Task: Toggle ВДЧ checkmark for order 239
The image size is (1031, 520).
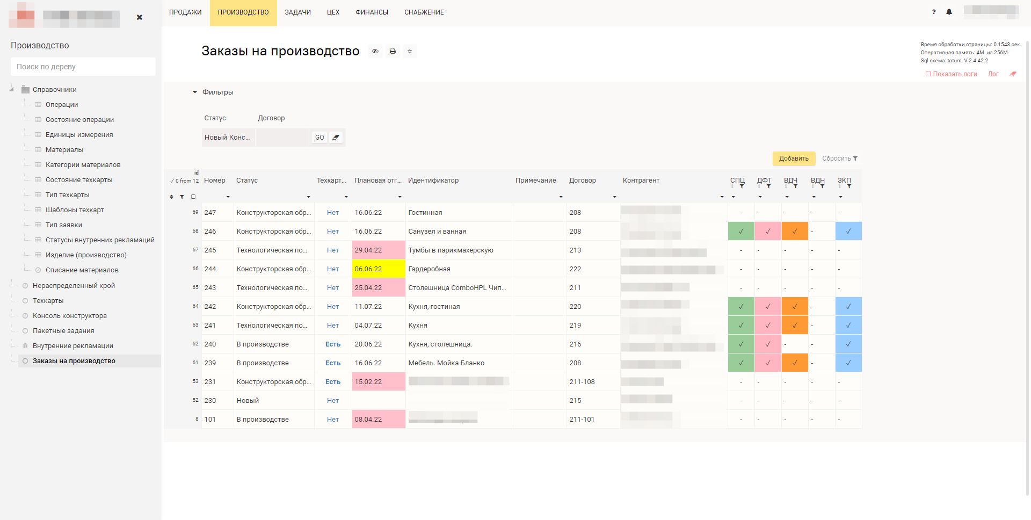Action: [x=795, y=363]
